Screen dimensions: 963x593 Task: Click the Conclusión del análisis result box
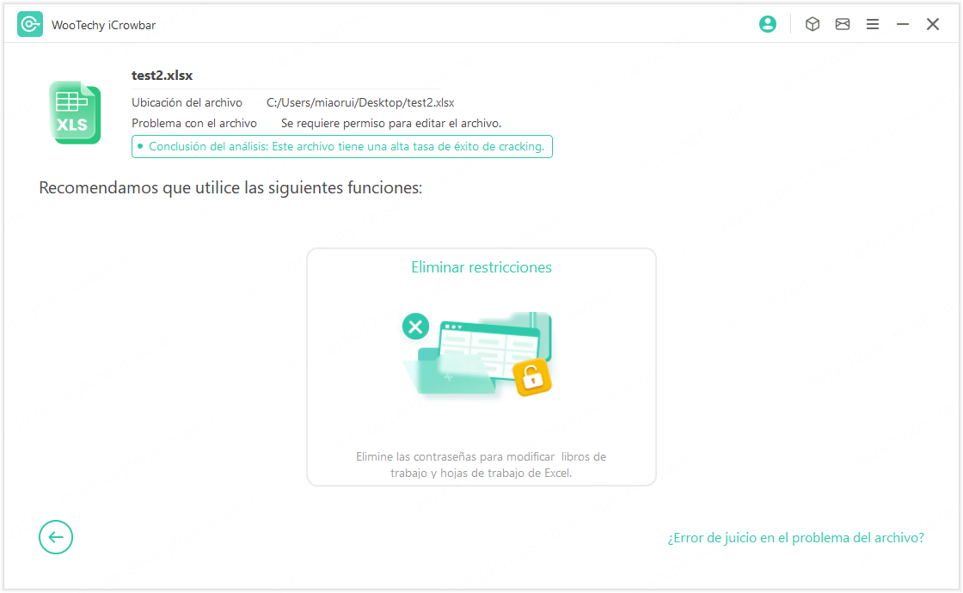pyautogui.click(x=341, y=147)
